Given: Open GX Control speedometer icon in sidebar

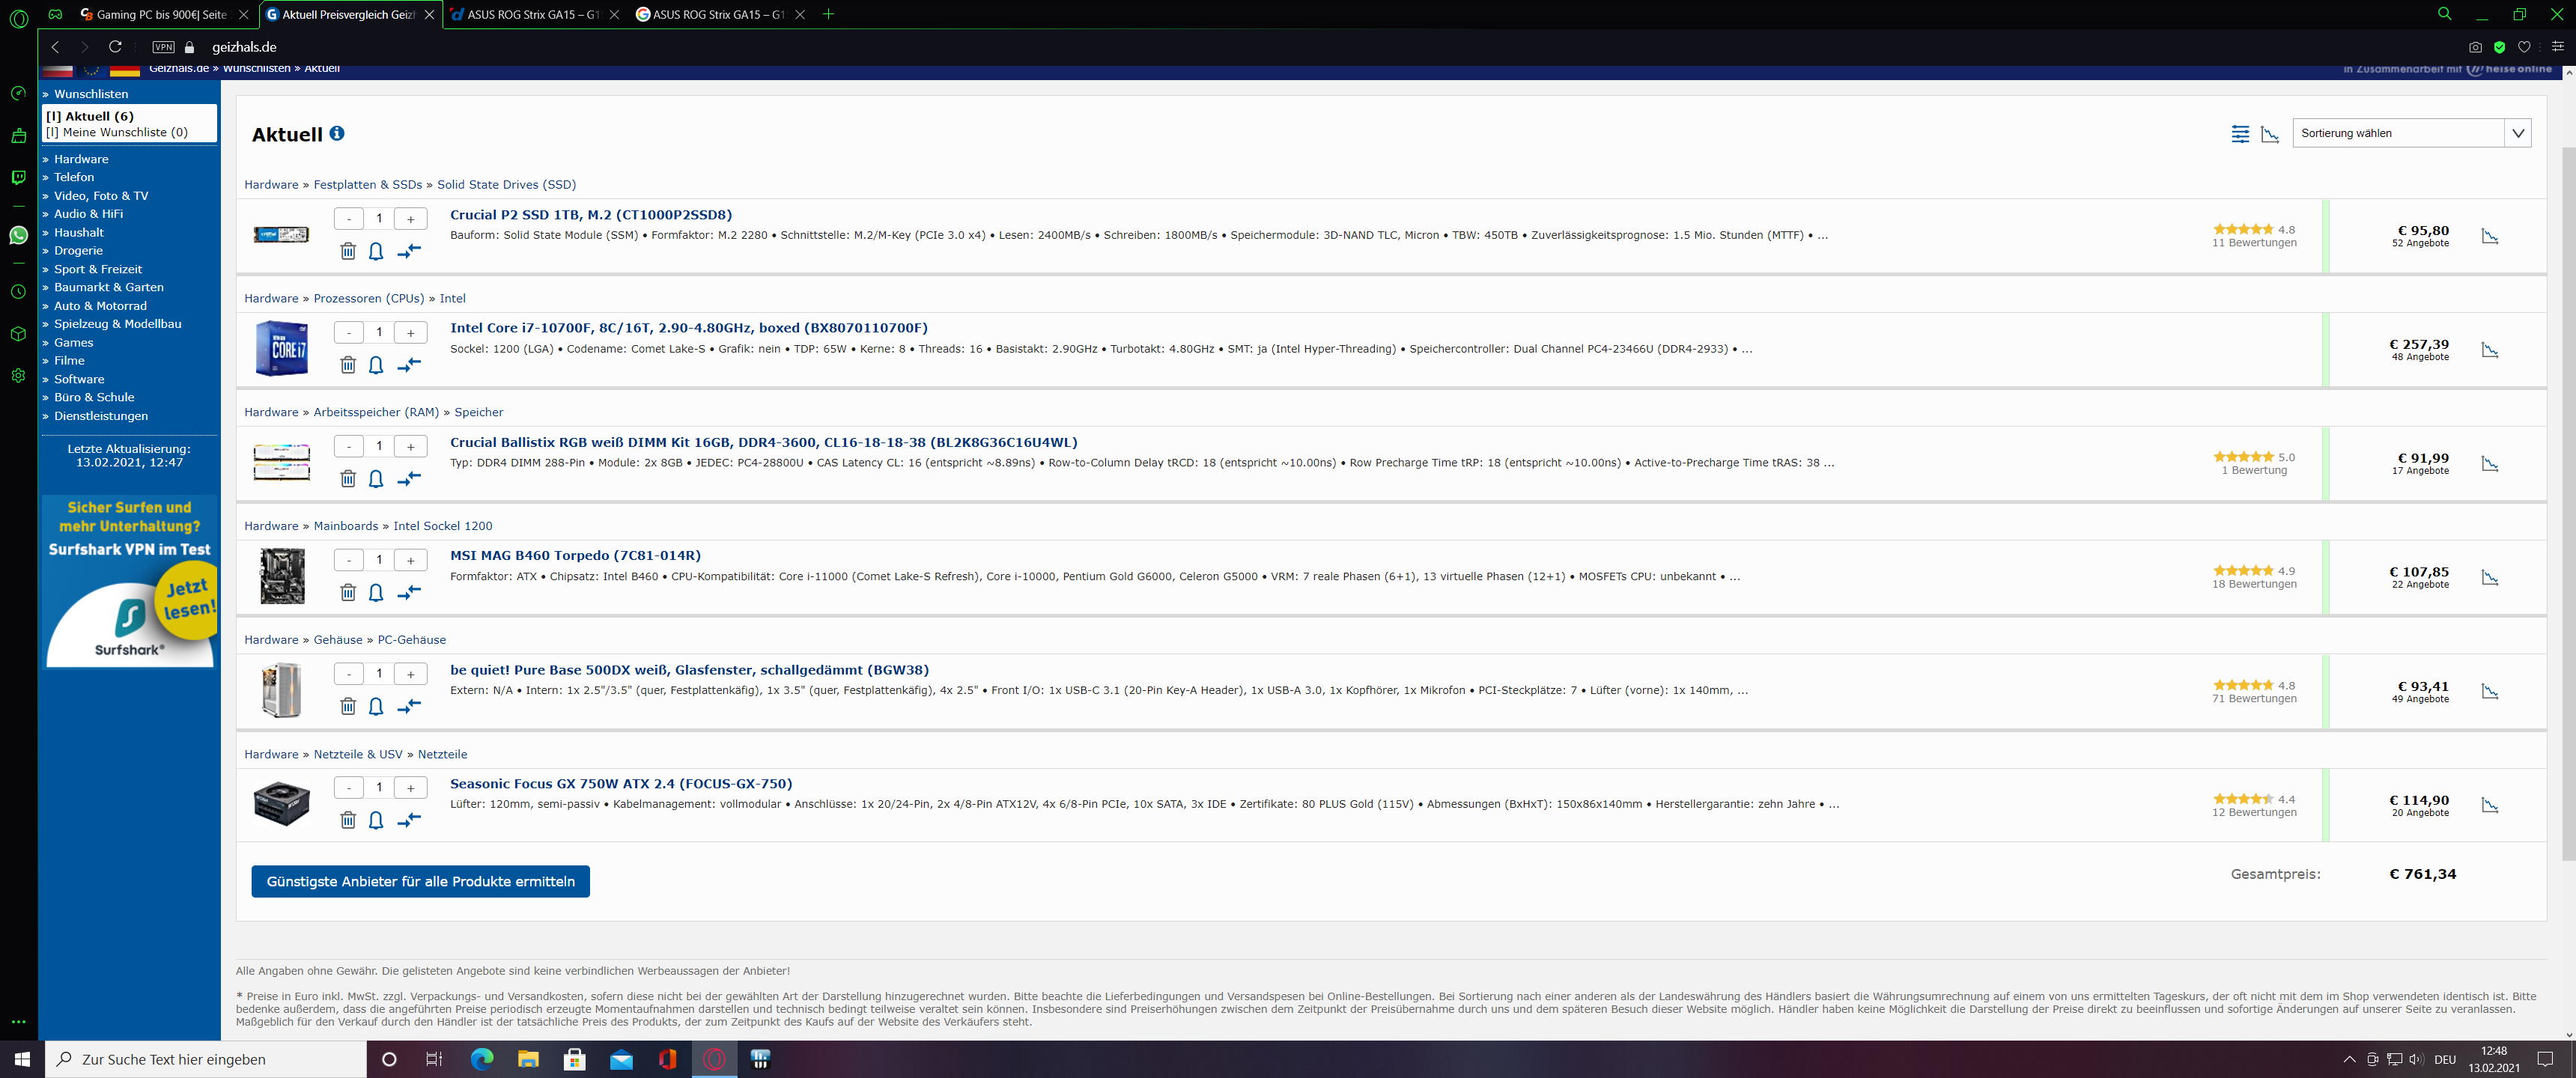Looking at the screenshot, I should [18, 93].
